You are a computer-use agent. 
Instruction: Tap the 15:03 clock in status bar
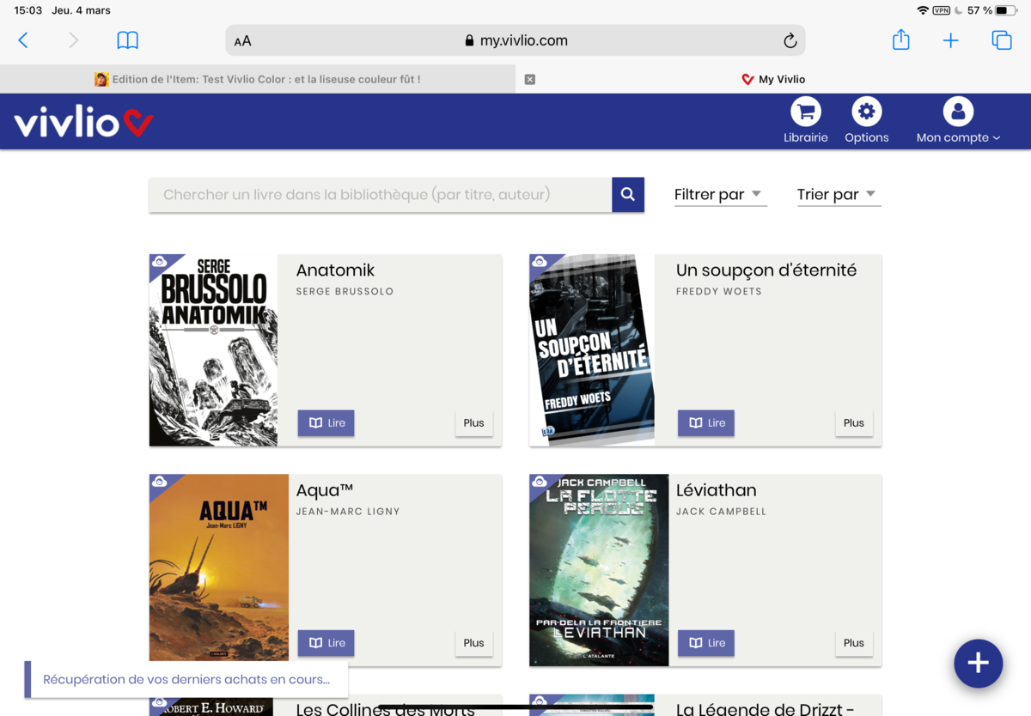click(x=28, y=10)
